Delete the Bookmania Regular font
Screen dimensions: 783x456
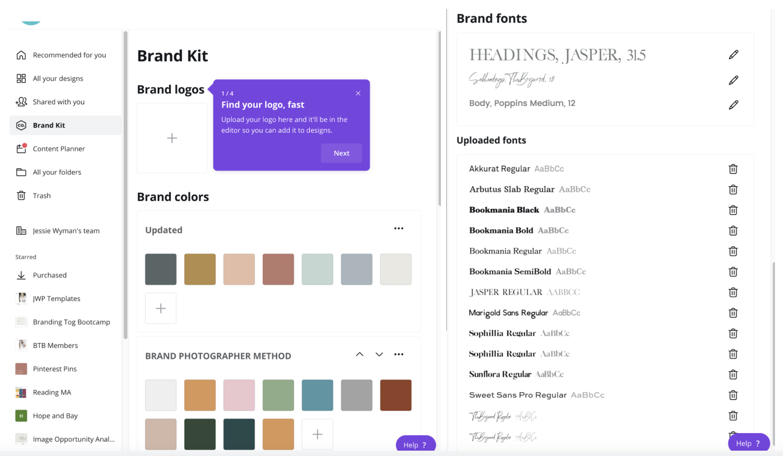(733, 251)
